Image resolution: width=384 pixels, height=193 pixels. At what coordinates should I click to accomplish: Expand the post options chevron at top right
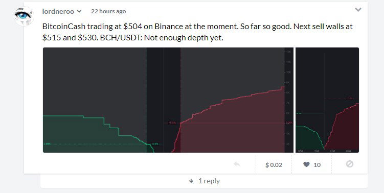tap(358, 10)
